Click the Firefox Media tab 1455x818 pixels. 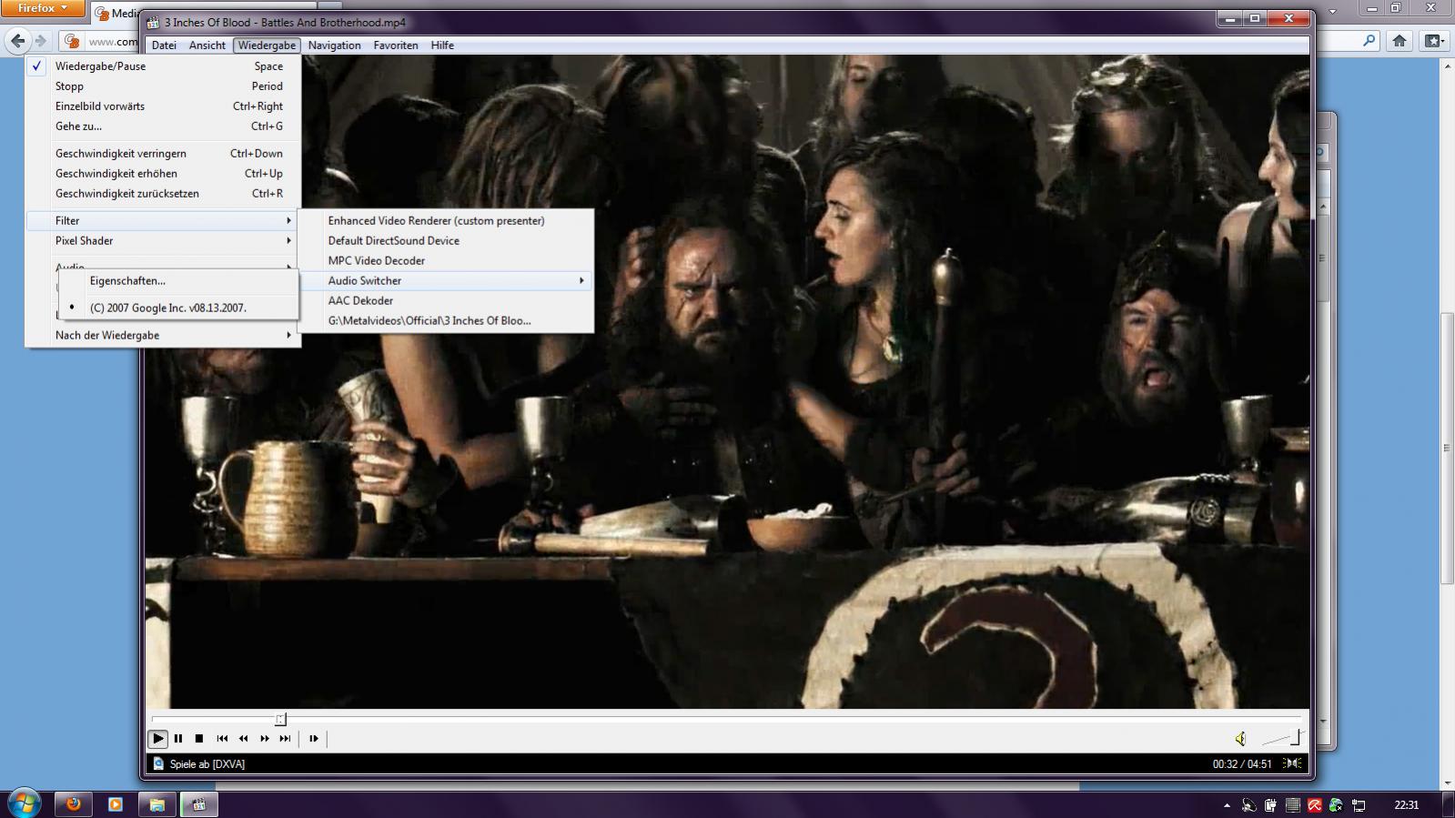coord(116,14)
